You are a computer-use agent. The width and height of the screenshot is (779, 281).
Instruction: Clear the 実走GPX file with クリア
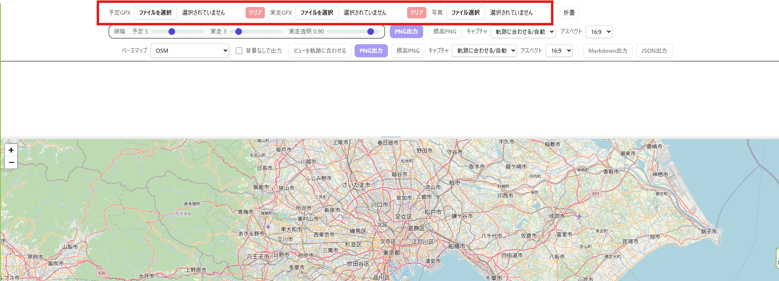point(417,13)
